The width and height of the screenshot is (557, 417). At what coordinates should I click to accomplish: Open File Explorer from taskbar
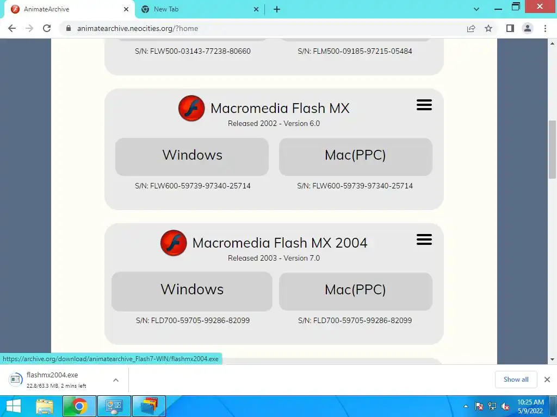click(45, 406)
